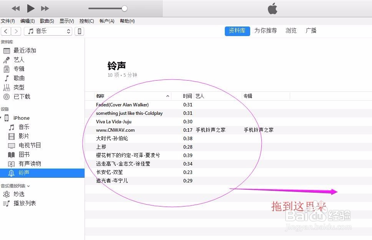
Task: Click the 手机铃声之家 album cell
Action: tap(259, 130)
